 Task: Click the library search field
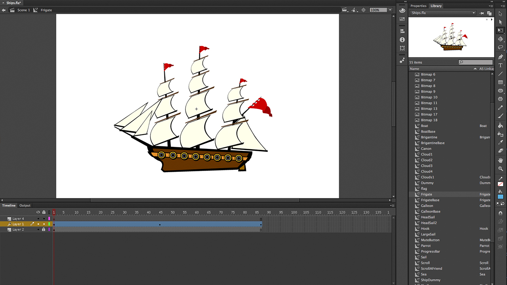click(476, 62)
